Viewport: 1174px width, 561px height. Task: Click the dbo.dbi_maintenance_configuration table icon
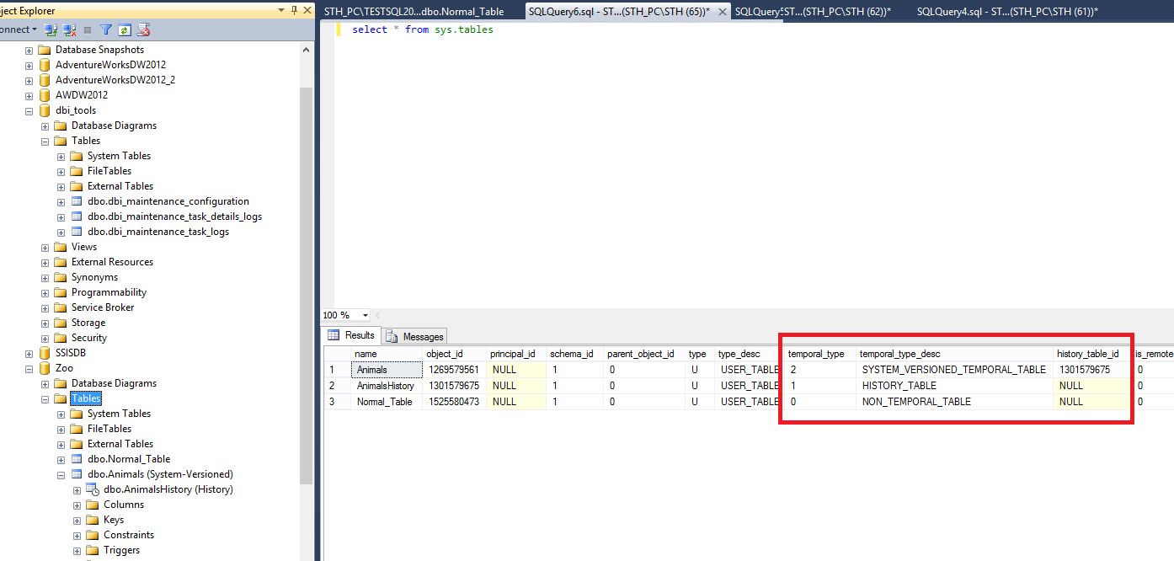(x=77, y=201)
